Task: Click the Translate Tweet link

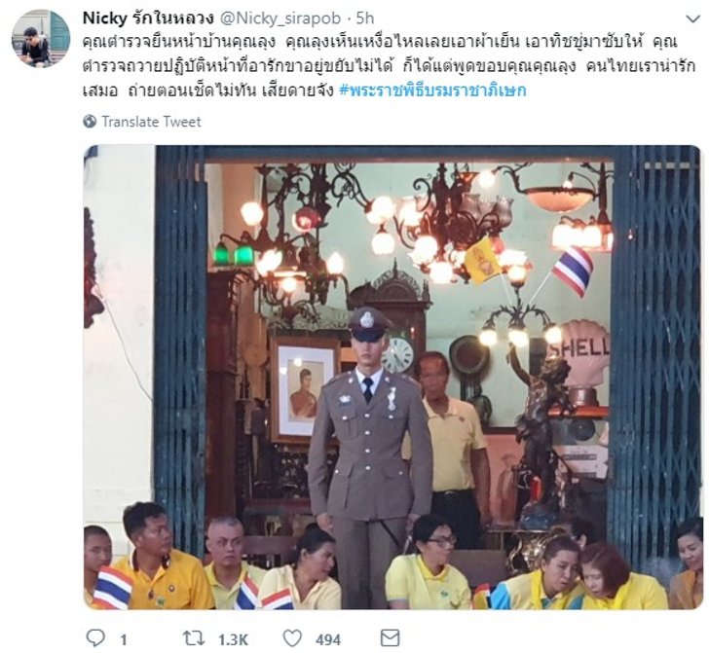Action: point(151,122)
